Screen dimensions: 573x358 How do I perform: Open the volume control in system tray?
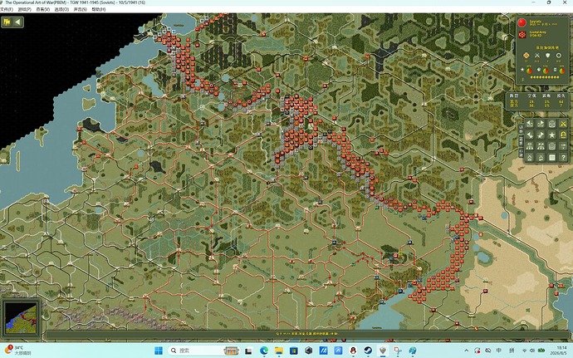click(x=532, y=351)
